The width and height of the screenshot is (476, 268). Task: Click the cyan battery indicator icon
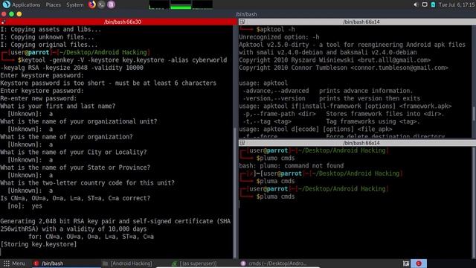tap(433, 4)
